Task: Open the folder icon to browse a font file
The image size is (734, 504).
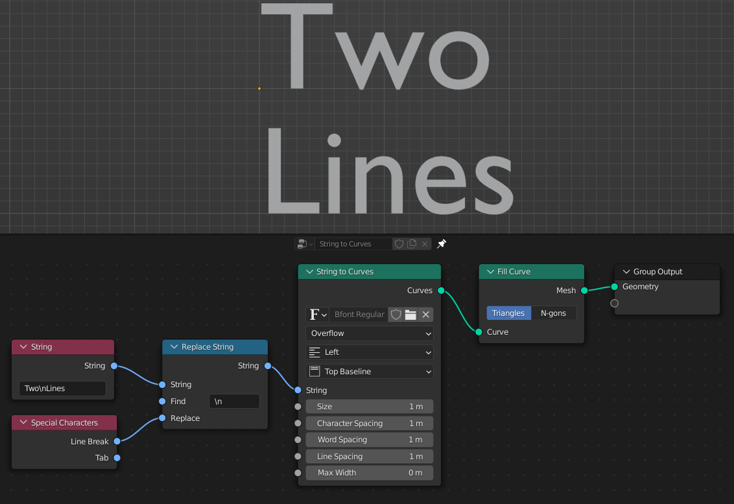Action: point(411,314)
